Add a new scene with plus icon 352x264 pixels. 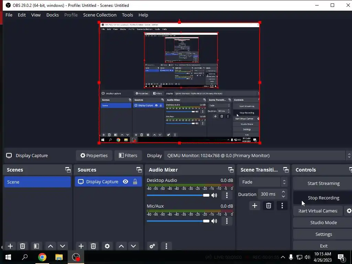tap(10, 246)
